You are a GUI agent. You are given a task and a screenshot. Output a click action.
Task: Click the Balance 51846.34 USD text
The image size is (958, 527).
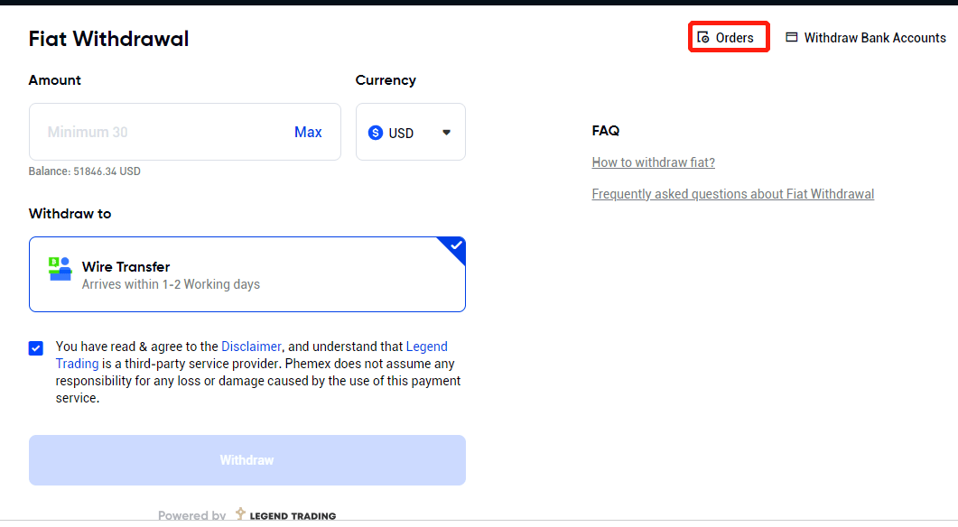tap(85, 171)
